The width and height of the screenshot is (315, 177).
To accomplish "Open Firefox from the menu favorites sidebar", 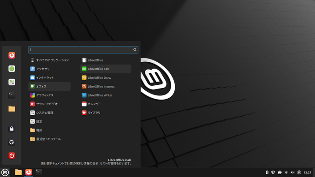I will (12, 55).
